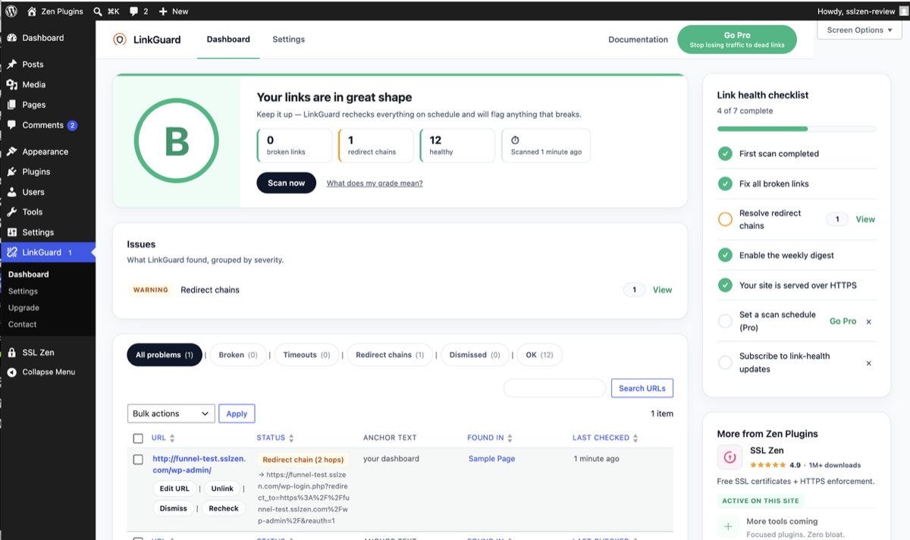Open the Bulk actions dropdown

tap(171, 413)
